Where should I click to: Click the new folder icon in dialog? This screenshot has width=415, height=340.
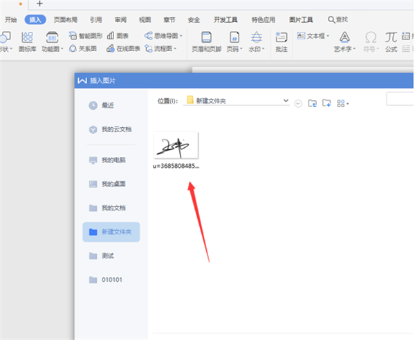(326, 103)
